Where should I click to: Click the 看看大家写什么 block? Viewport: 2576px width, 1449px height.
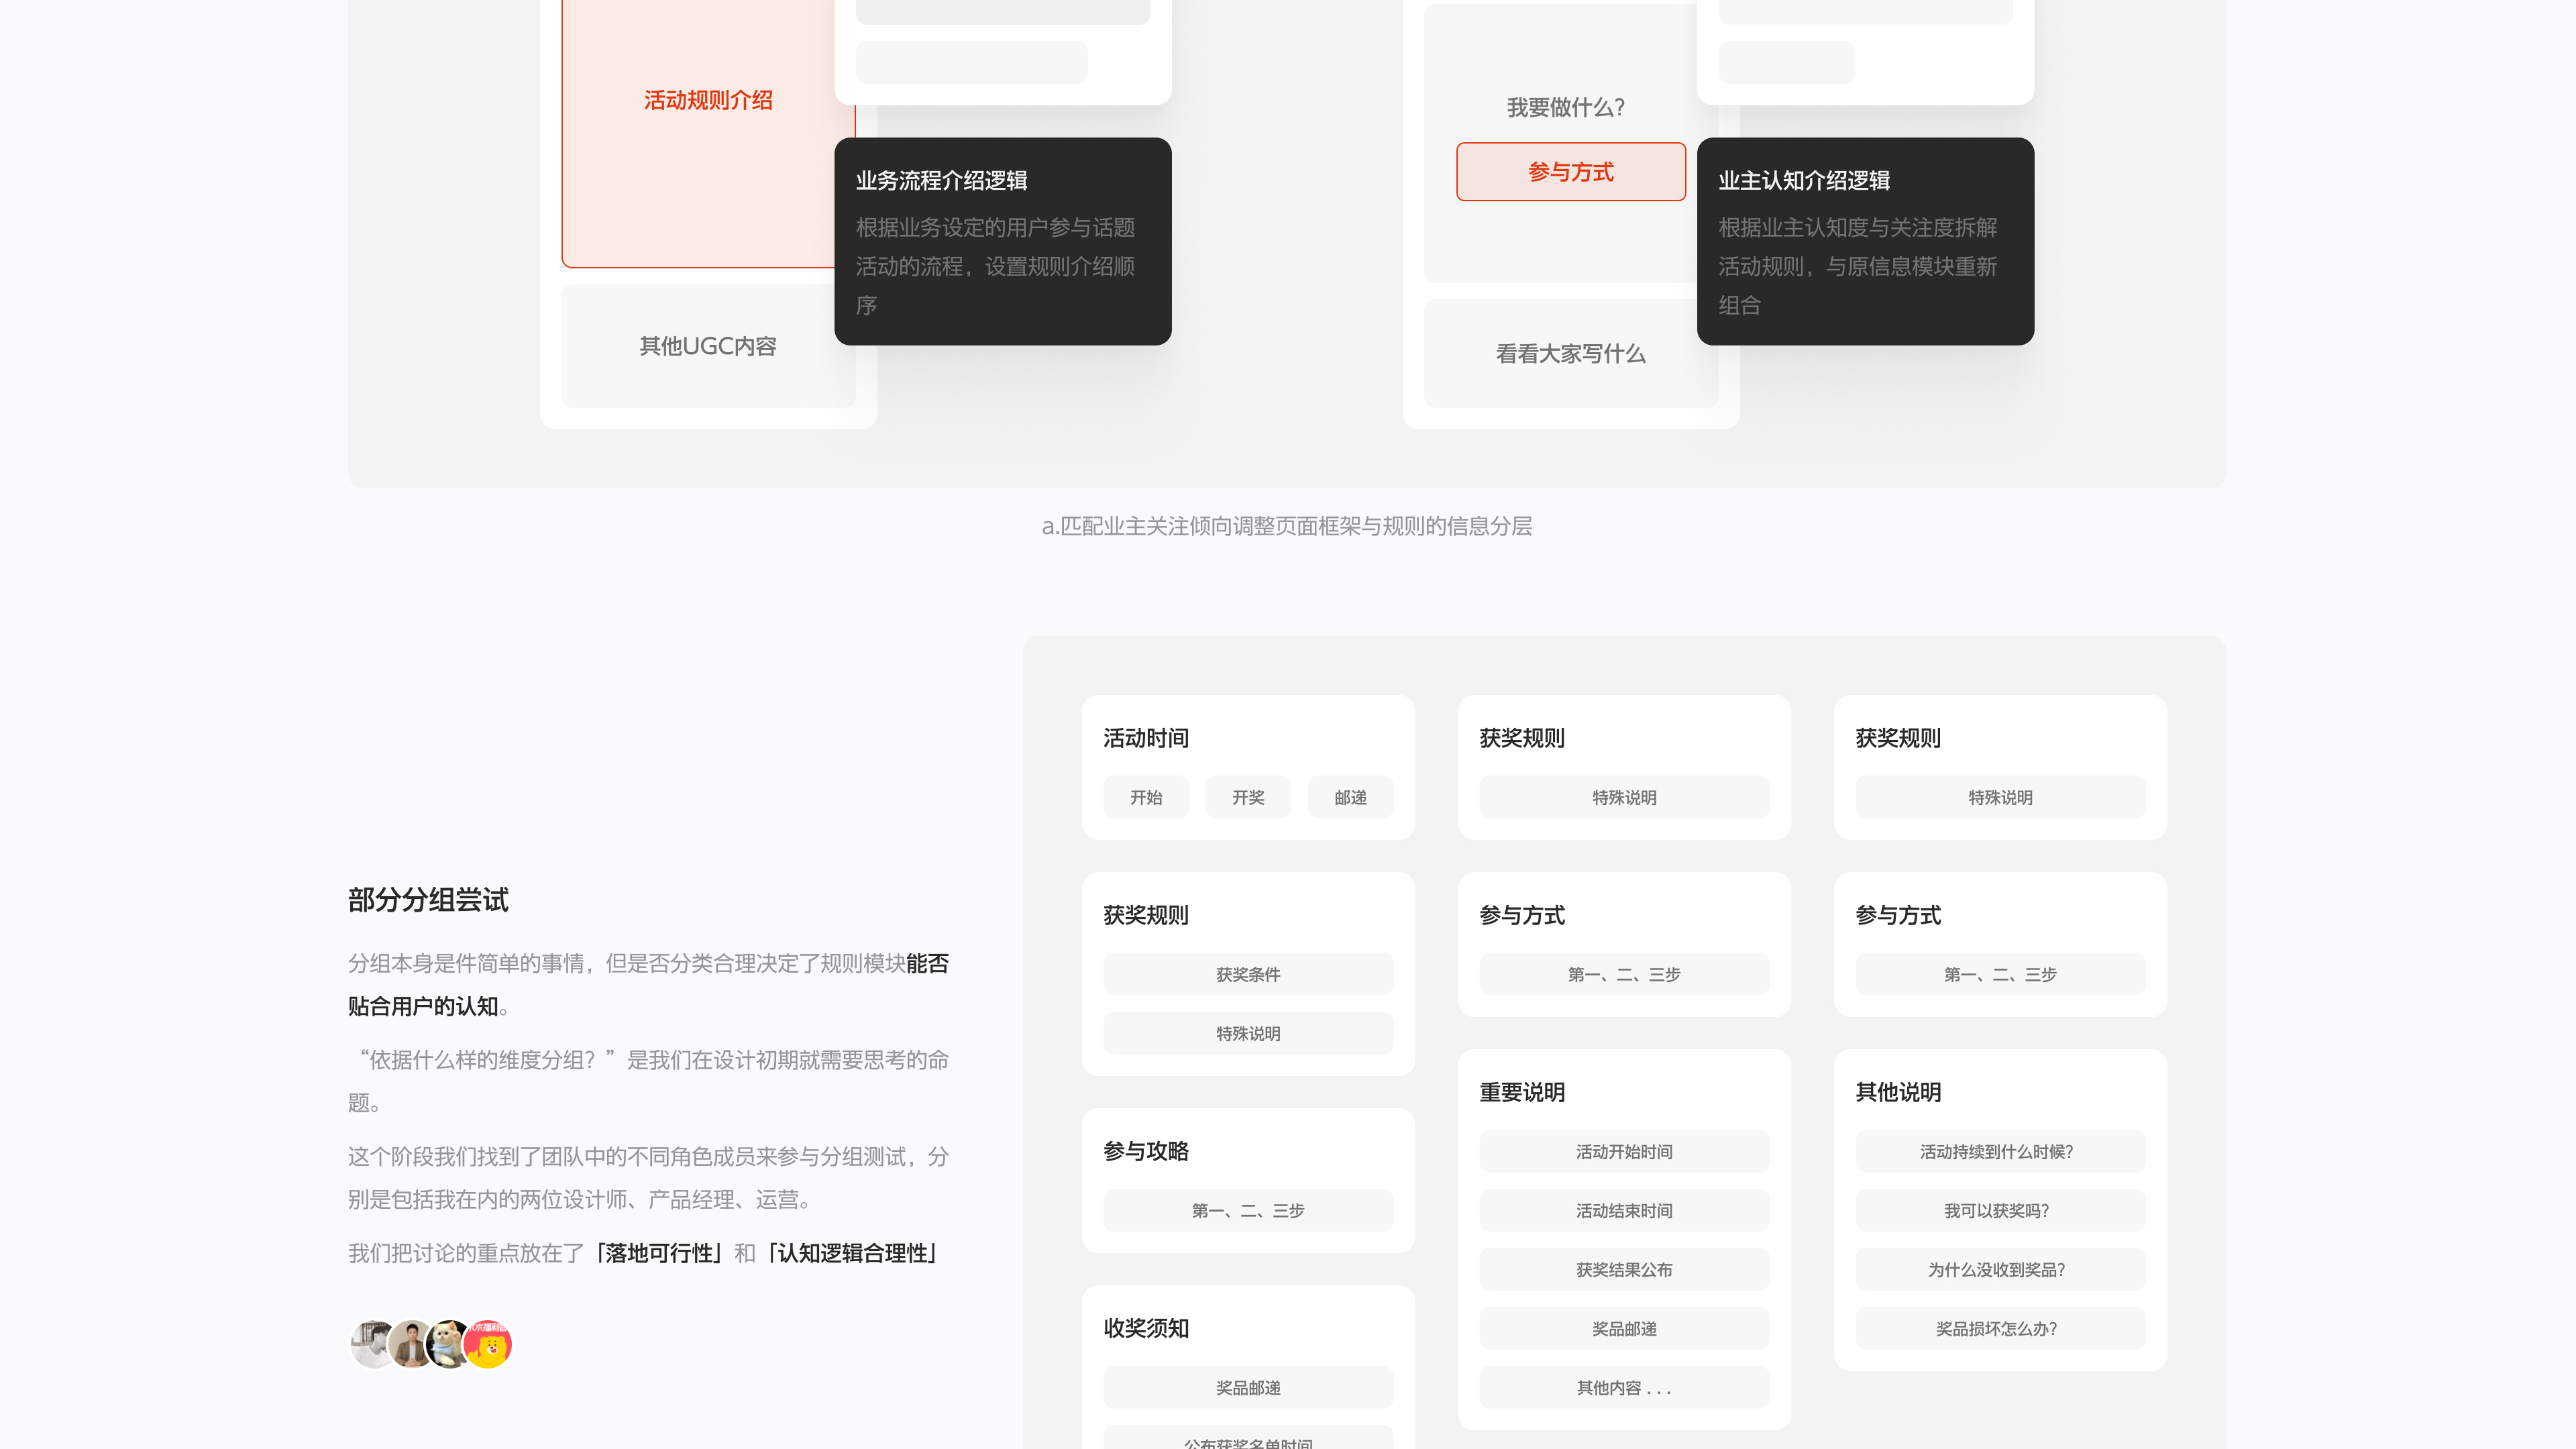pos(1570,354)
